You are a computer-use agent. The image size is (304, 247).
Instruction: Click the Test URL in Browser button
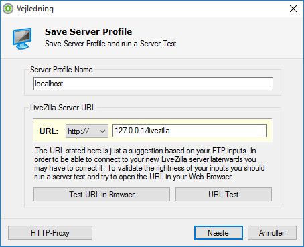(x=102, y=195)
